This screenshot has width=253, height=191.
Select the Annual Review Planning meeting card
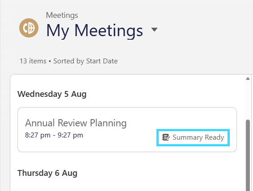pyautogui.click(x=127, y=130)
